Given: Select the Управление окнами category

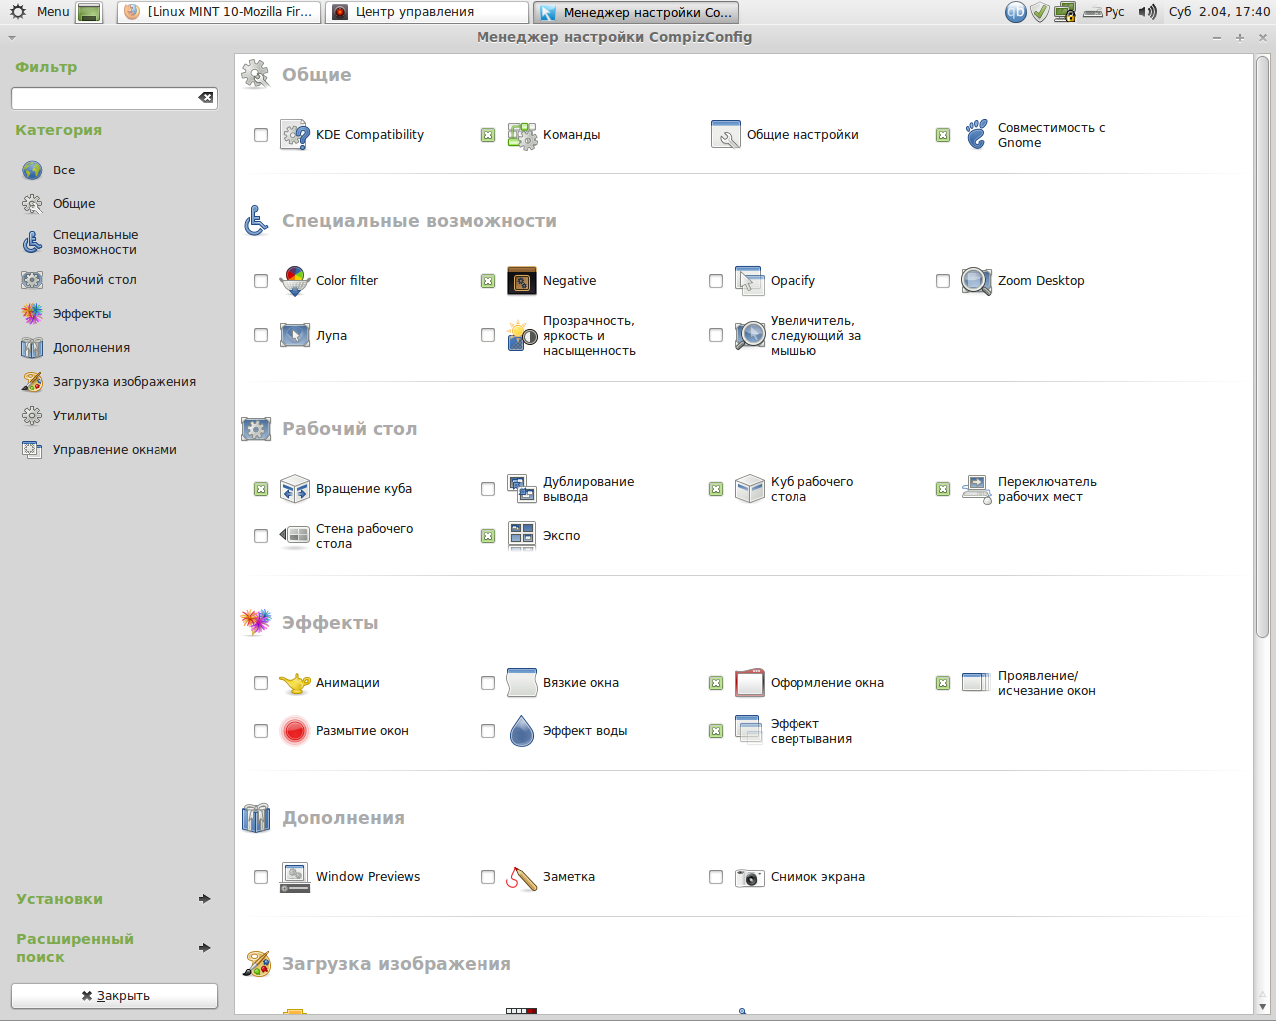Looking at the screenshot, I should (115, 450).
